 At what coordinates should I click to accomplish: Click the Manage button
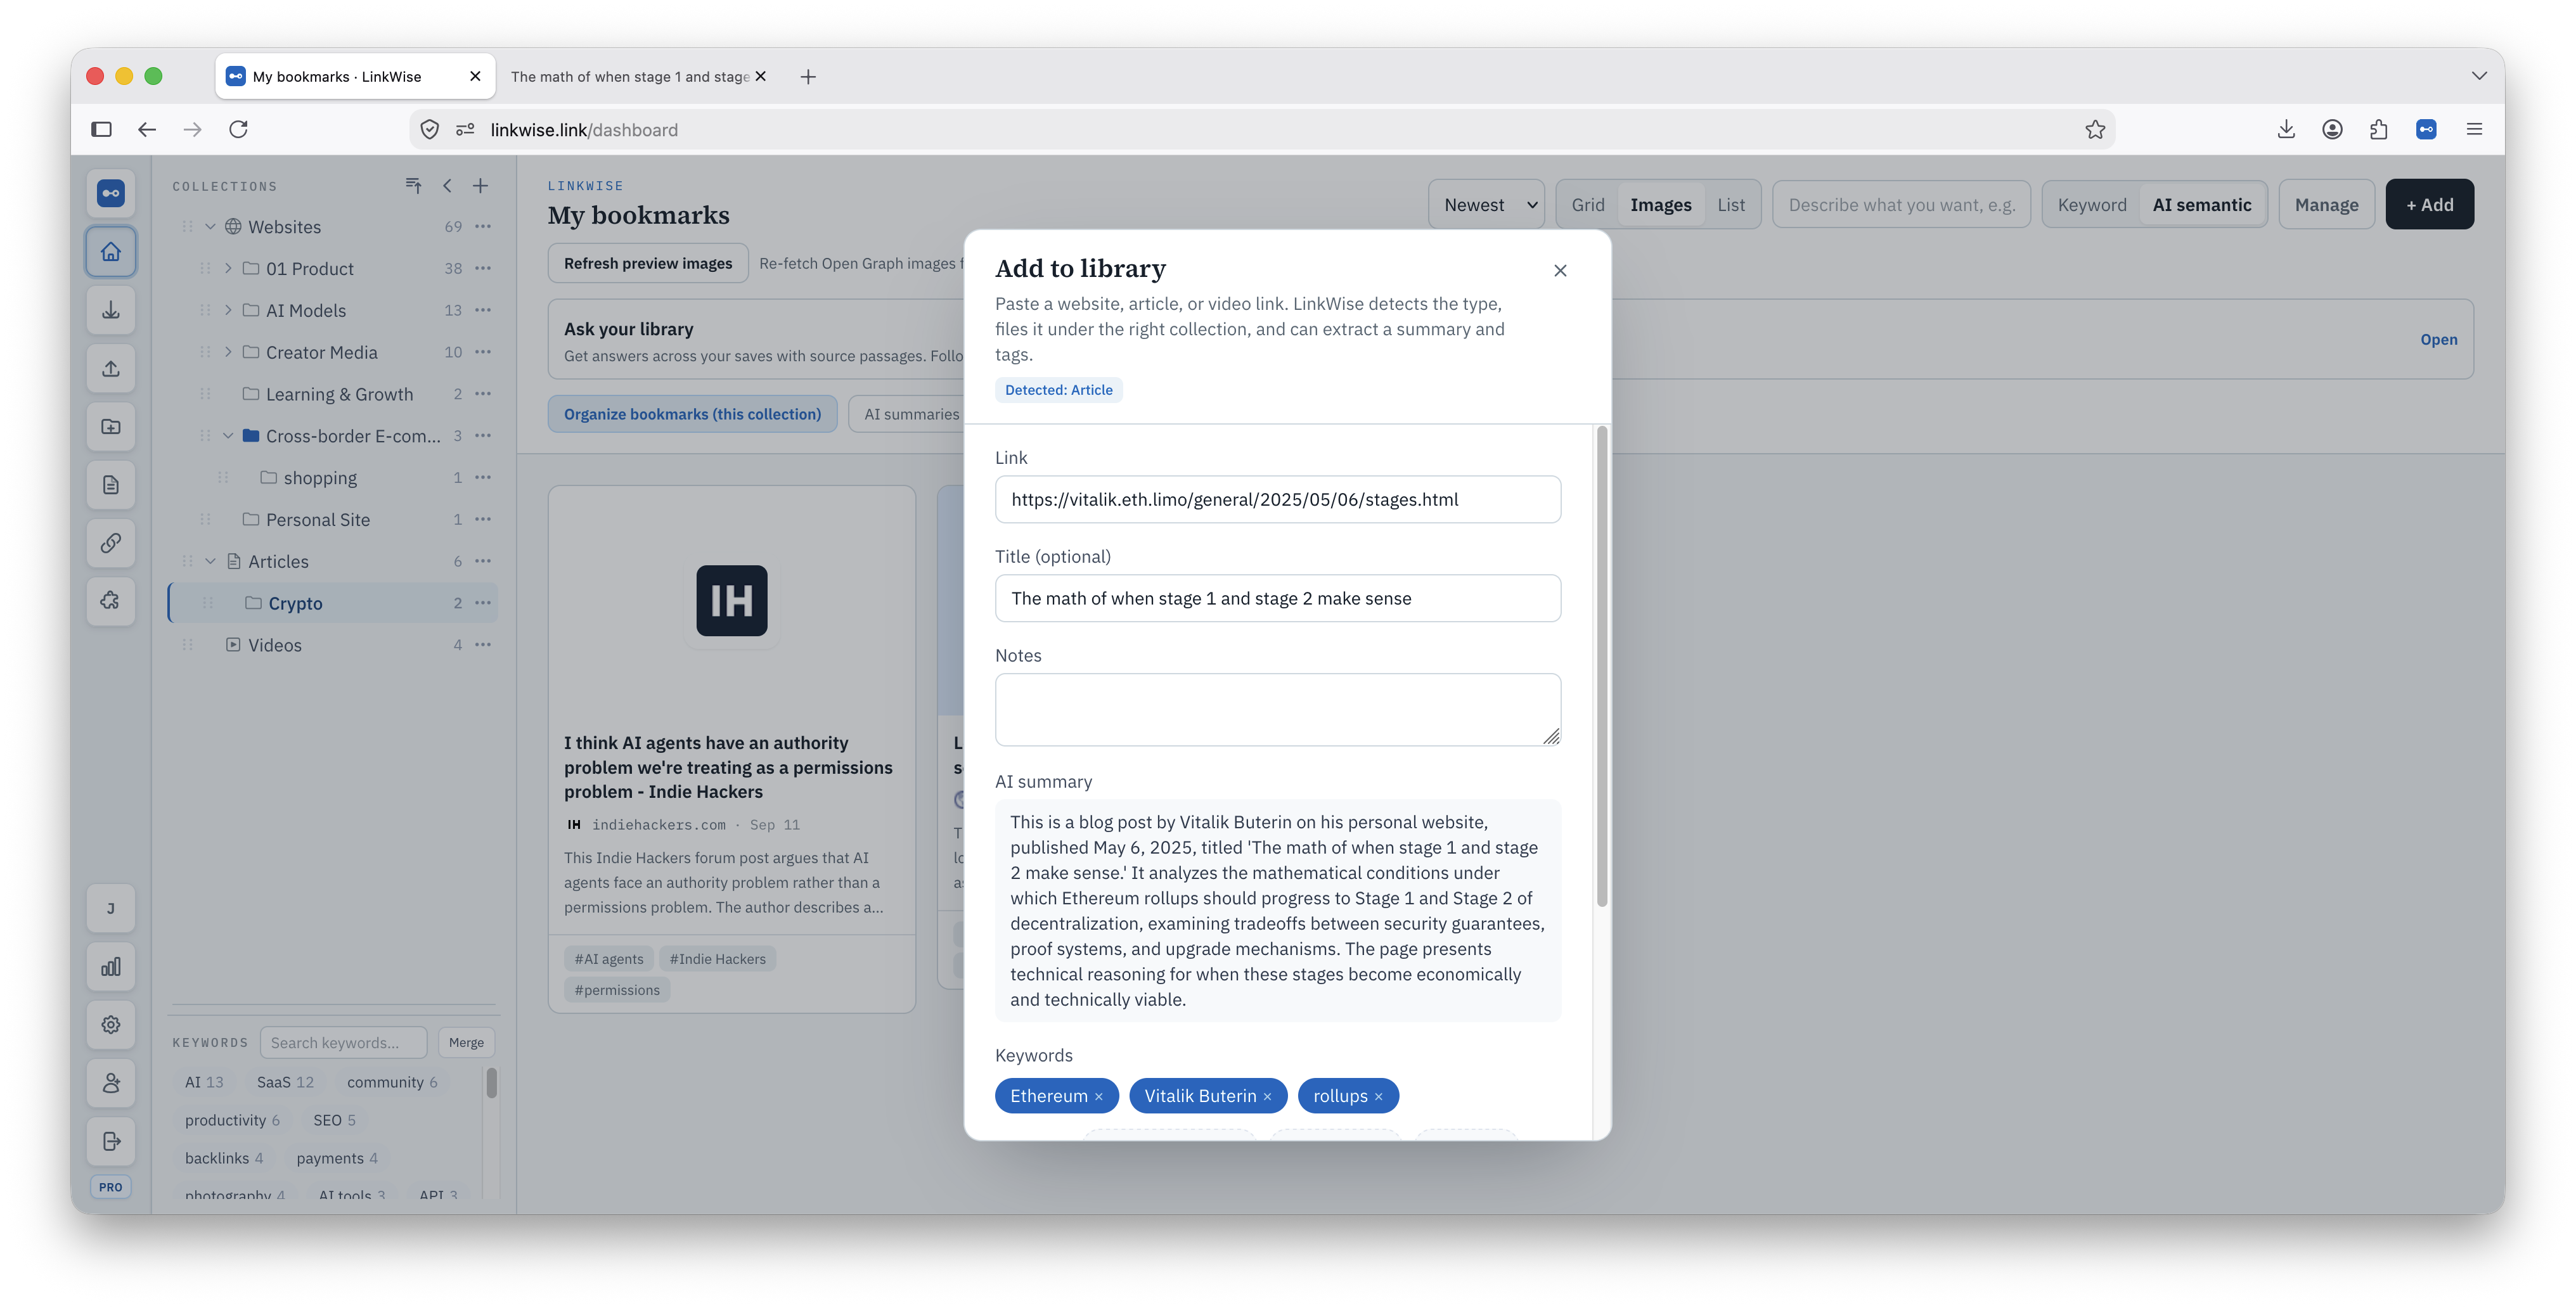tap(2326, 205)
